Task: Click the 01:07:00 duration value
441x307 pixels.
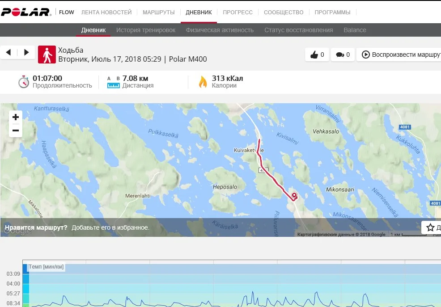Action: click(47, 78)
